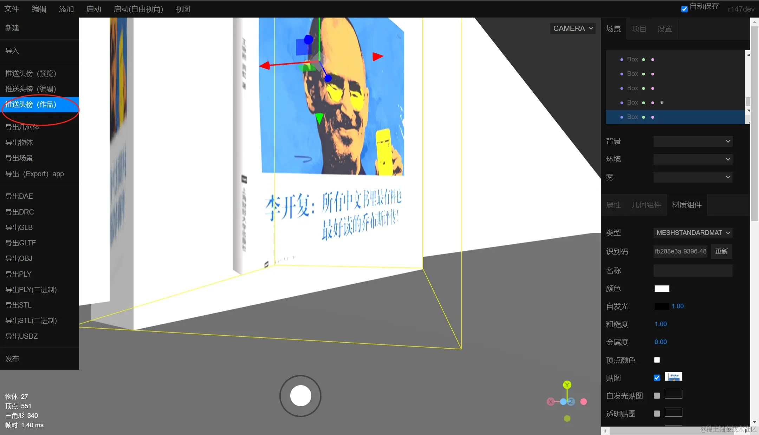Open the MESHSTANDARDMATERIAL type dropdown
The height and width of the screenshot is (435, 759).
click(x=693, y=233)
